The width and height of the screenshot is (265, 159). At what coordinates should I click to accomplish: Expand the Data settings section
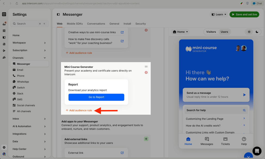[x=29, y=141]
